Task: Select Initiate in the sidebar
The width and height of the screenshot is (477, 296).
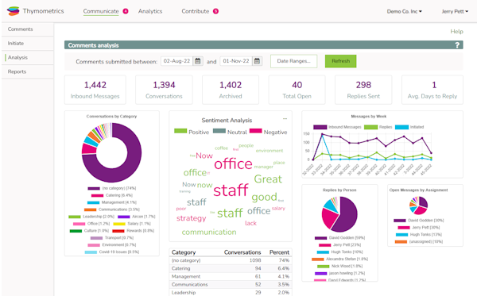Action: (28, 44)
